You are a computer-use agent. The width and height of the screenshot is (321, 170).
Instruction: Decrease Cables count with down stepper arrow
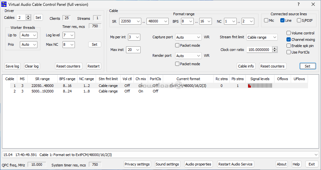point(28,19)
